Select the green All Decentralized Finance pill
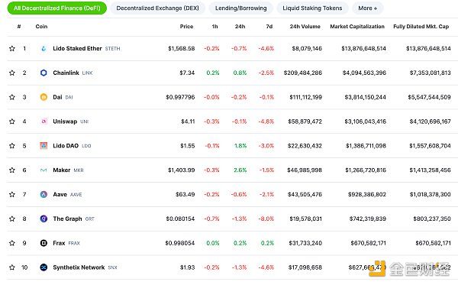Image resolution: width=458 pixels, height=285 pixels. (x=57, y=8)
